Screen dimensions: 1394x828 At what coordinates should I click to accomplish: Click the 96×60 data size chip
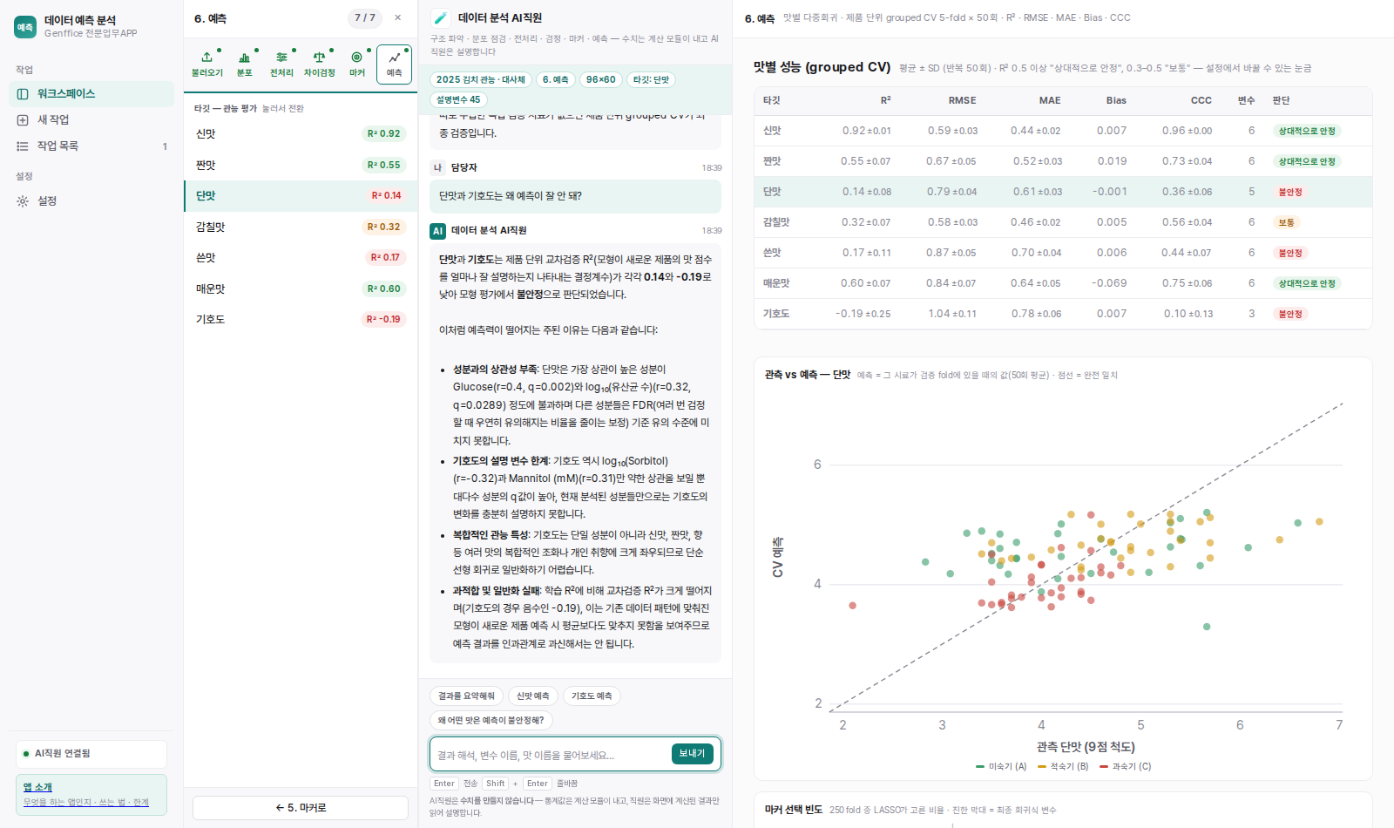[x=600, y=79]
